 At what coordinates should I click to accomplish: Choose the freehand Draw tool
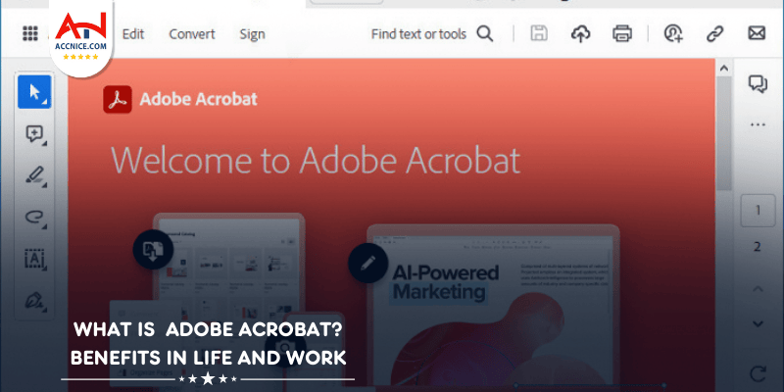[x=34, y=217]
